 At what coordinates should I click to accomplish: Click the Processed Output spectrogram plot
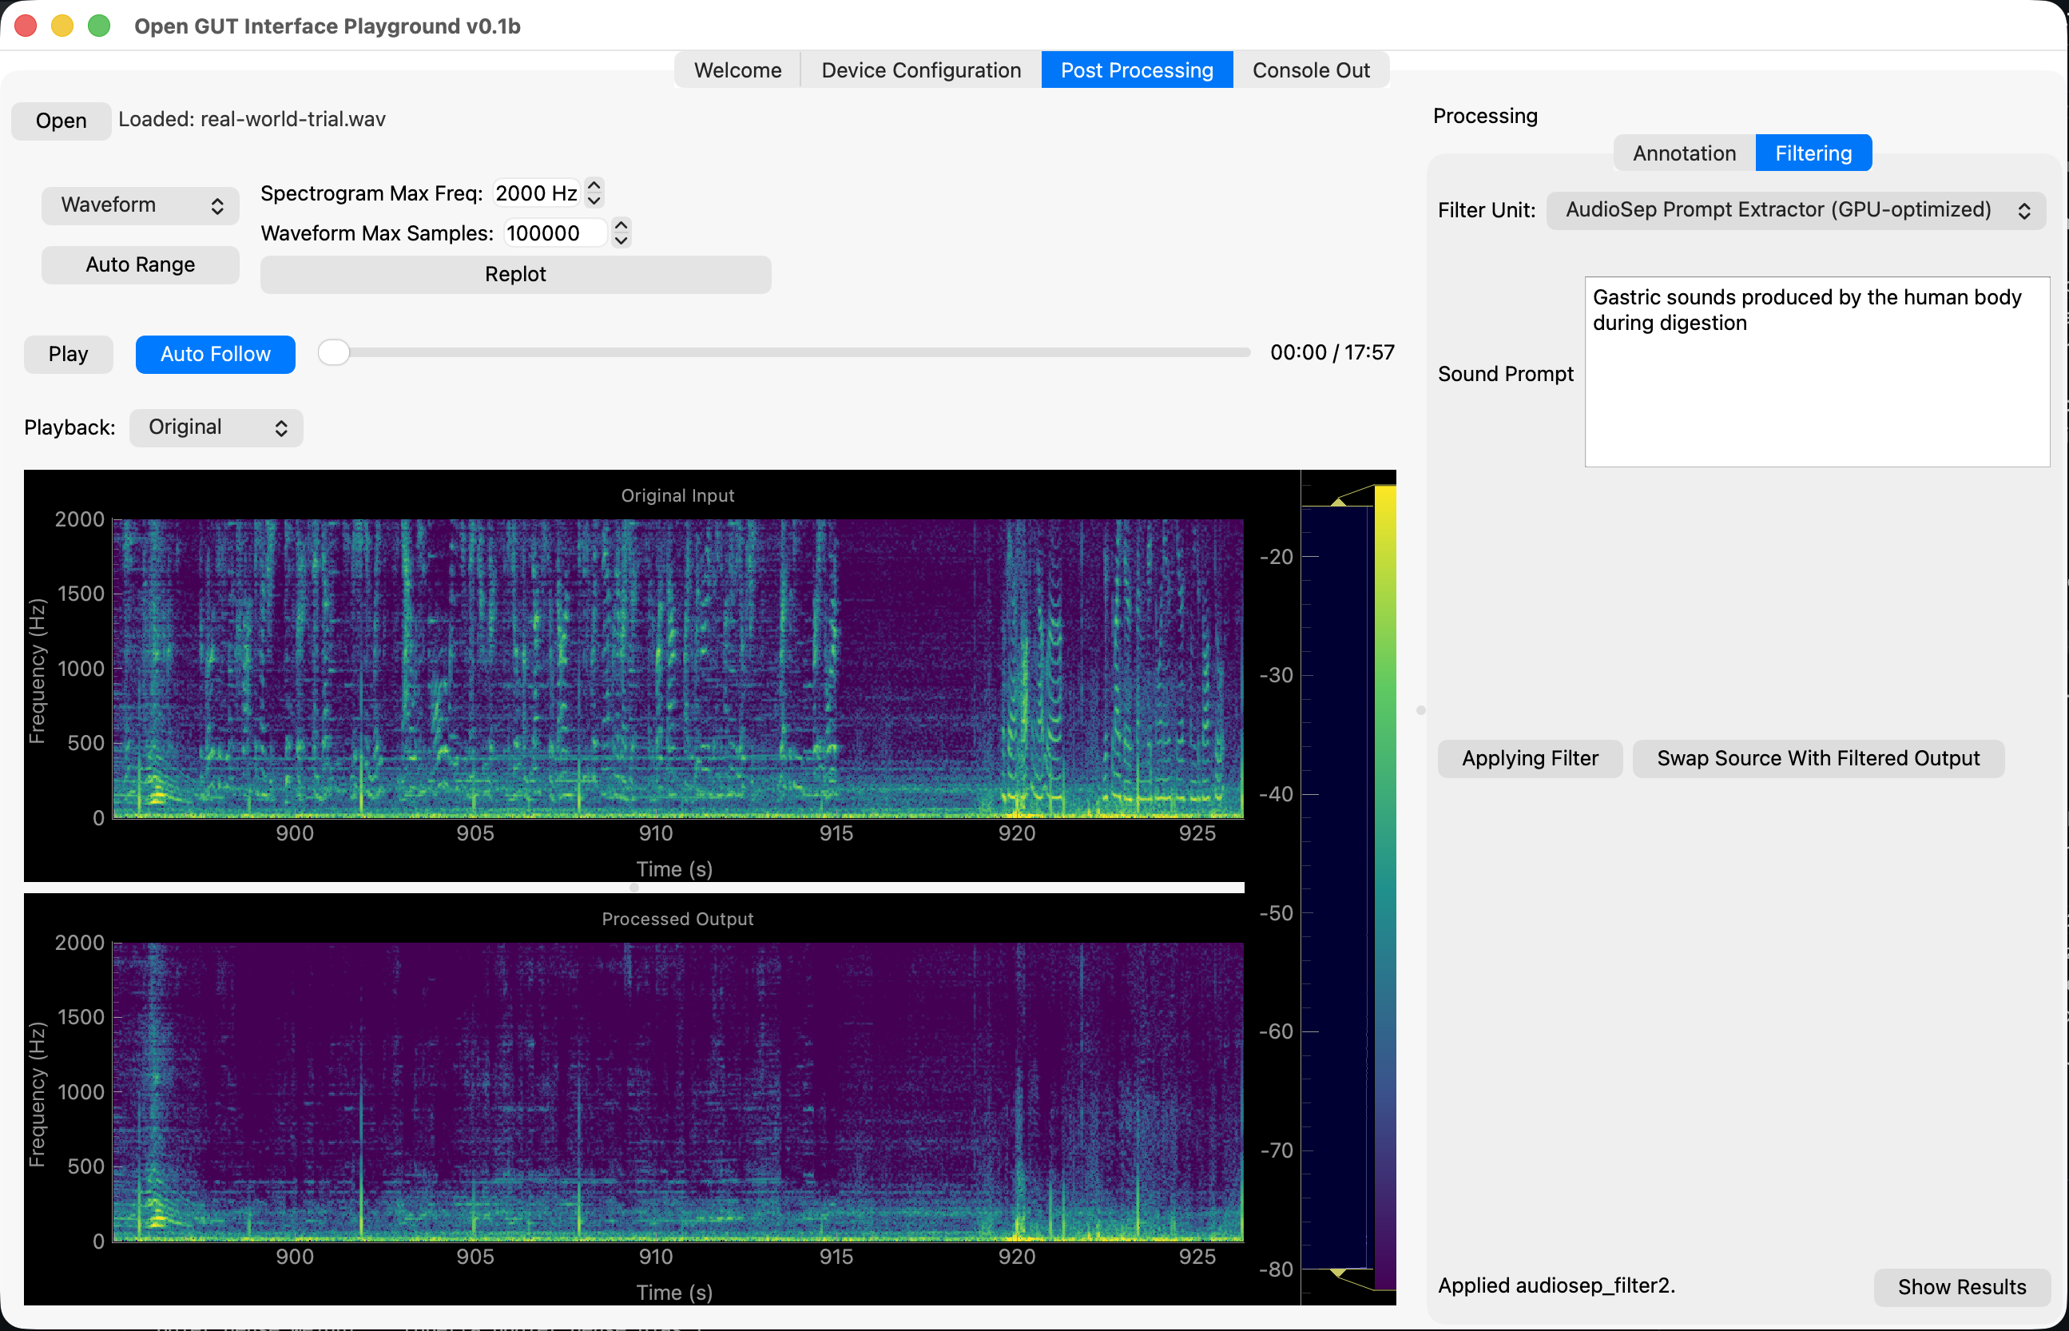tap(677, 1091)
